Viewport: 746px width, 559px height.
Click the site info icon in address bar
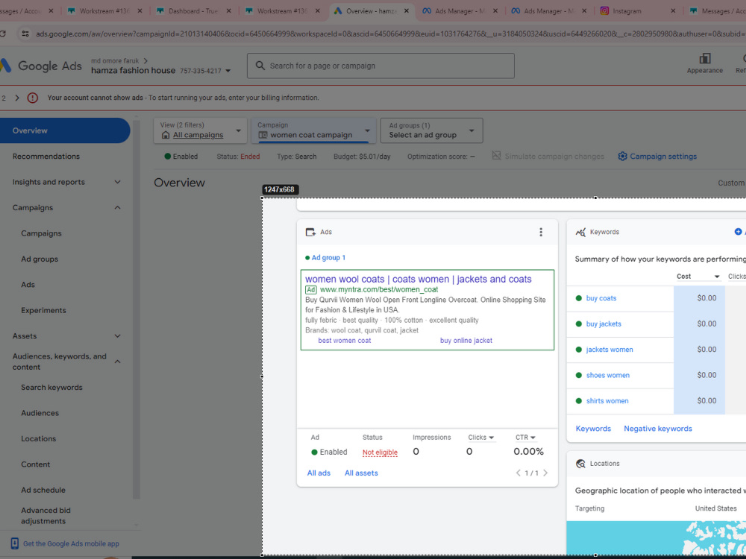pos(25,34)
